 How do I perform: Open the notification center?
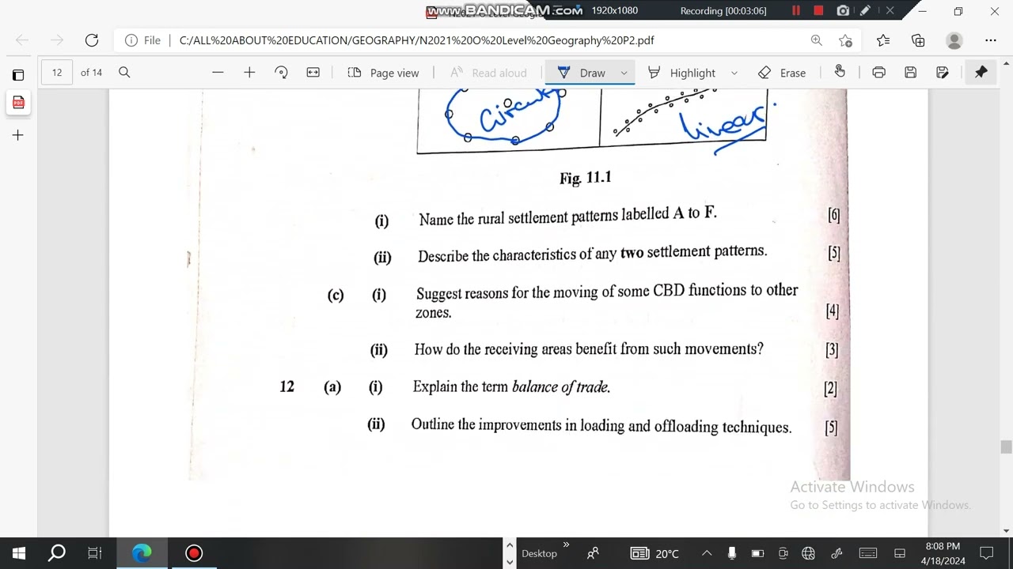tap(986, 553)
